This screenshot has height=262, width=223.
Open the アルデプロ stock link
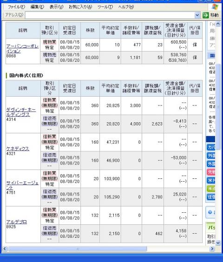click(17, 222)
